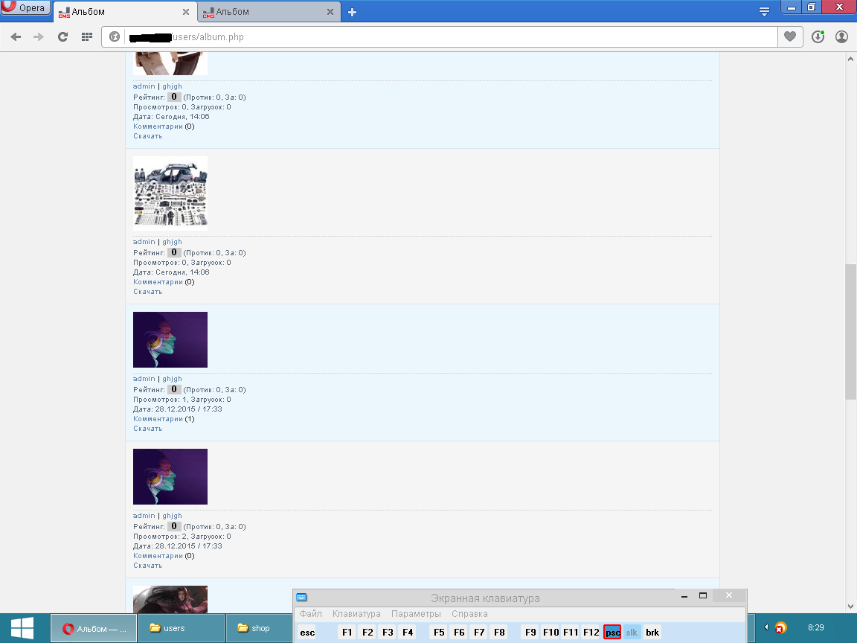Open the Opera main menu button
Image resolution: width=857 pixels, height=643 pixels.
tap(25, 7)
